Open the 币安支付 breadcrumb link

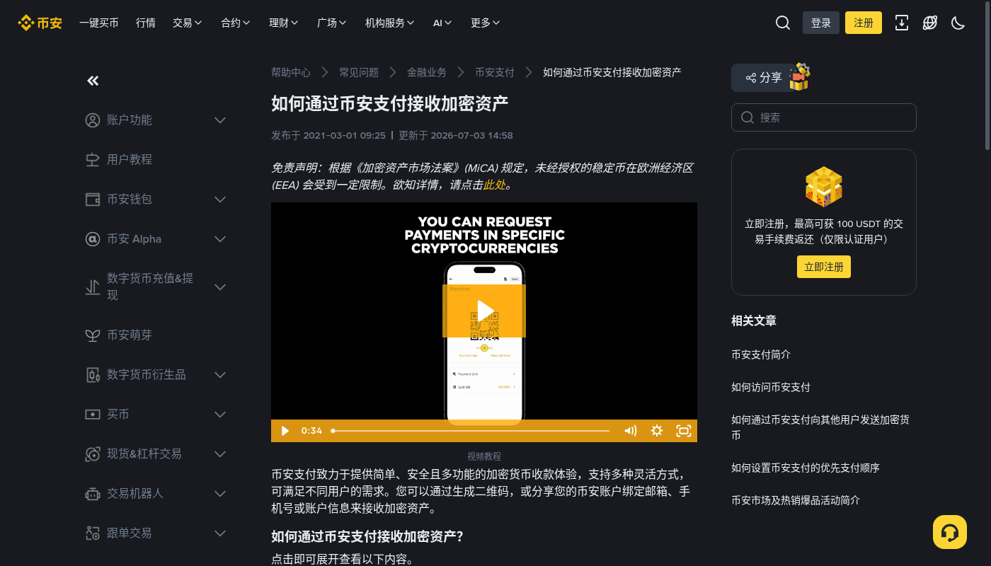coord(495,72)
